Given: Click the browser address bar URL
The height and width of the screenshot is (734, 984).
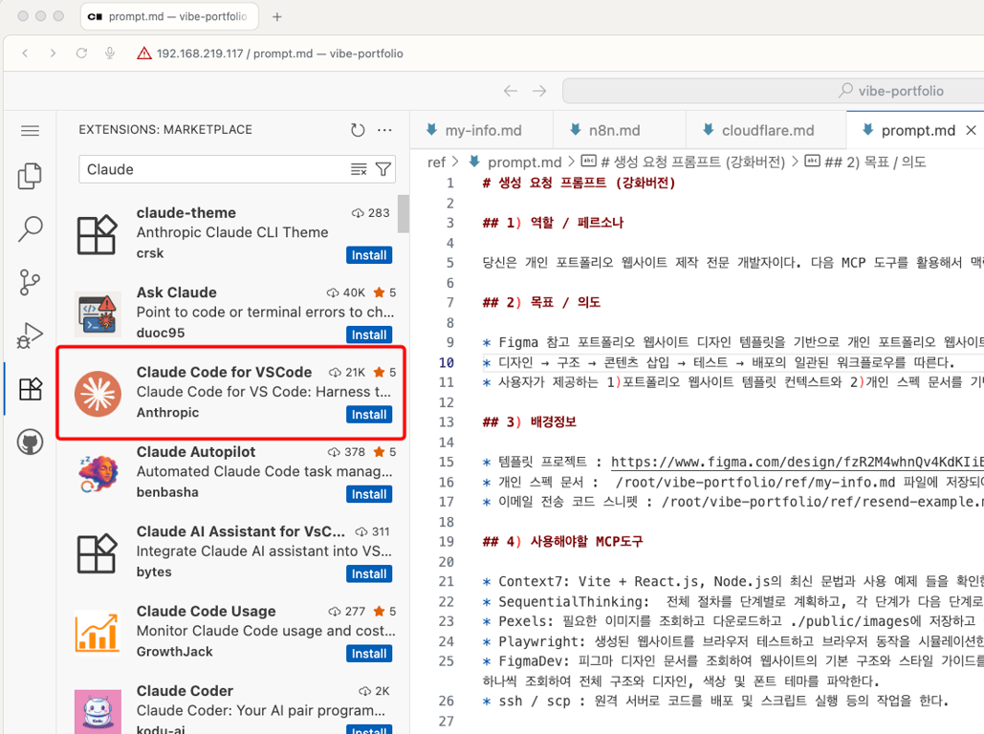Looking at the screenshot, I should (x=280, y=54).
